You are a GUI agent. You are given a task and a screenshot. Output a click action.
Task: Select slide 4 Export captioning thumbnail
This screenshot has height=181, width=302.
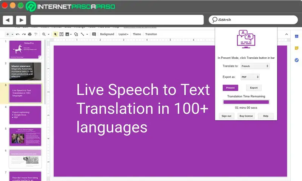[25, 115]
